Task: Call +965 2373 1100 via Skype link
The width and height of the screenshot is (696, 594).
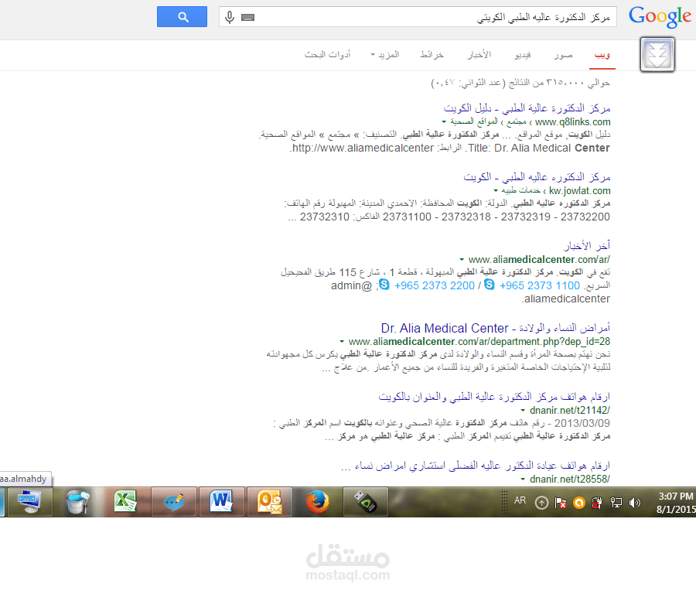Action: click(x=540, y=285)
